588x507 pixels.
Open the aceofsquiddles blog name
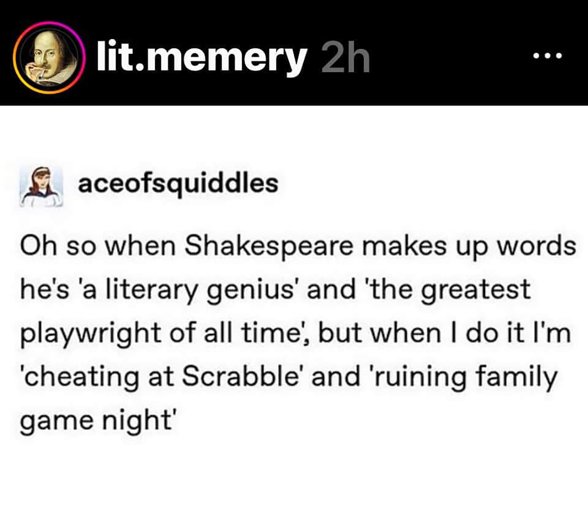point(178,185)
